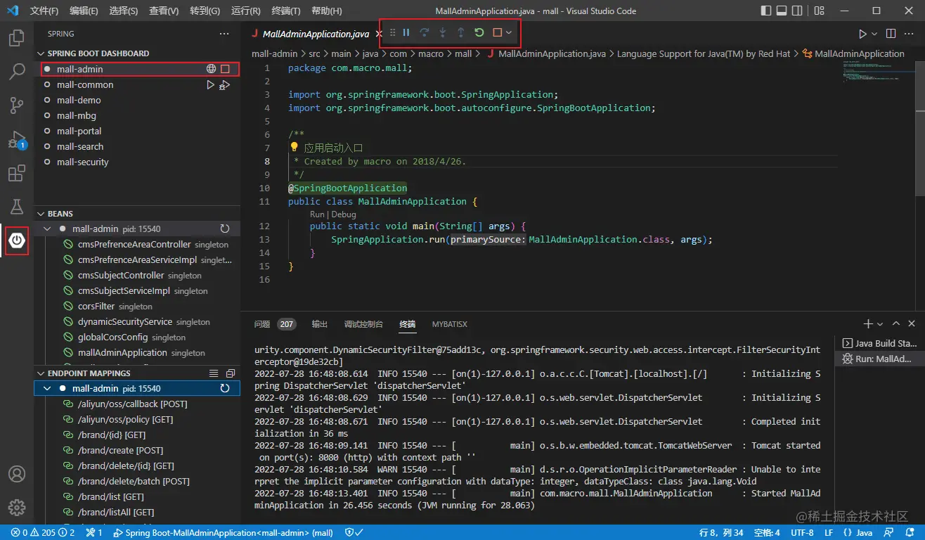
Task: Switch to the 调试控制台 tab
Action: coord(363,324)
